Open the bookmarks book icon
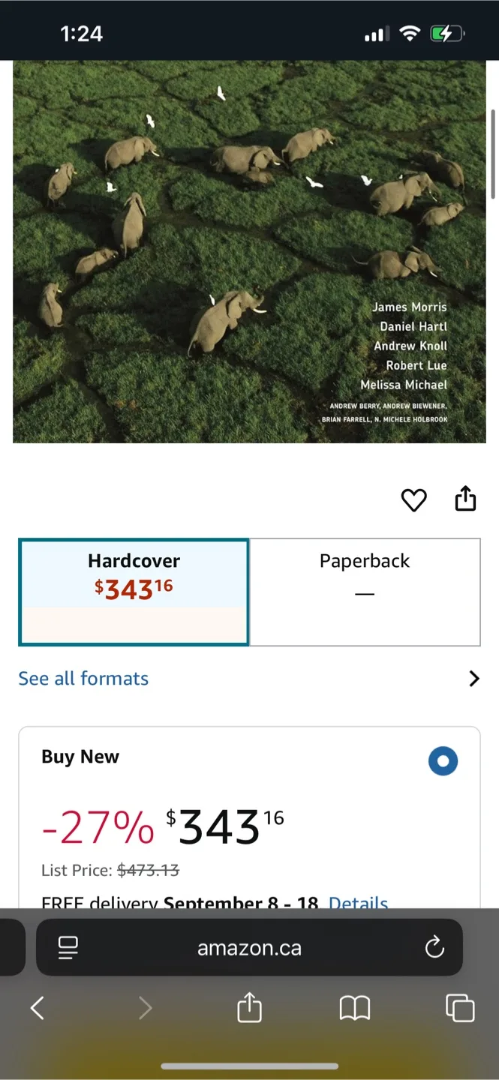This screenshot has height=1080, width=499. 355,1009
